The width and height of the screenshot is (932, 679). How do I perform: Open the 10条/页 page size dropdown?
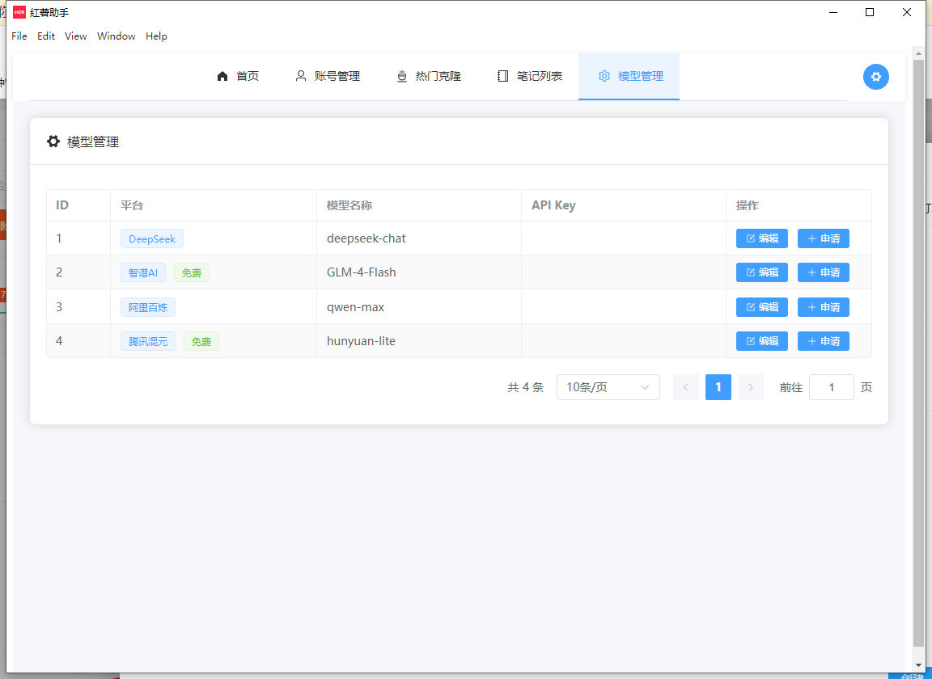click(x=608, y=387)
